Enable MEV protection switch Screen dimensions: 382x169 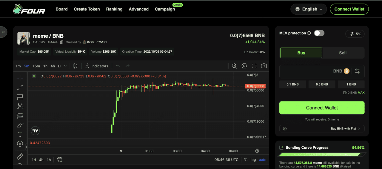(319, 33)
